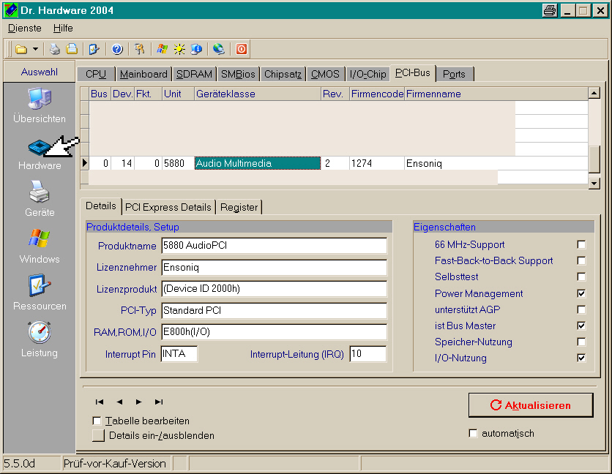Open the Übersichten sidebar section
The height and width of the screenshot is (474, 612).
click(40, 106)
